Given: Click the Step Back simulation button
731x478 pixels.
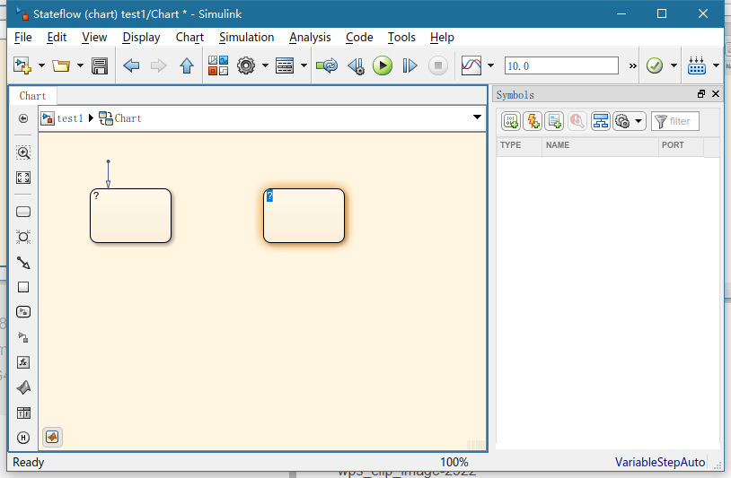Looking at the screenshot, I should (357, 65).
